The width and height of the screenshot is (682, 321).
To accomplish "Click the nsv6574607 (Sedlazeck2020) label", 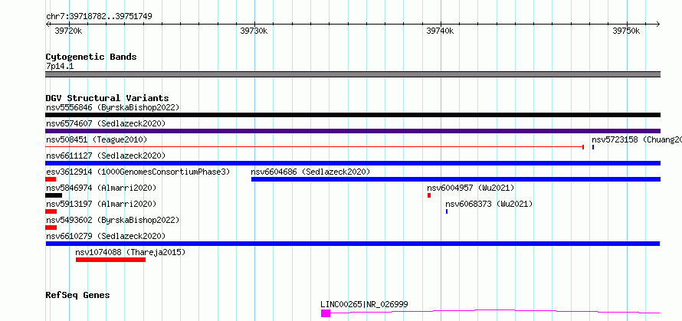I will [x=106, y=123].
